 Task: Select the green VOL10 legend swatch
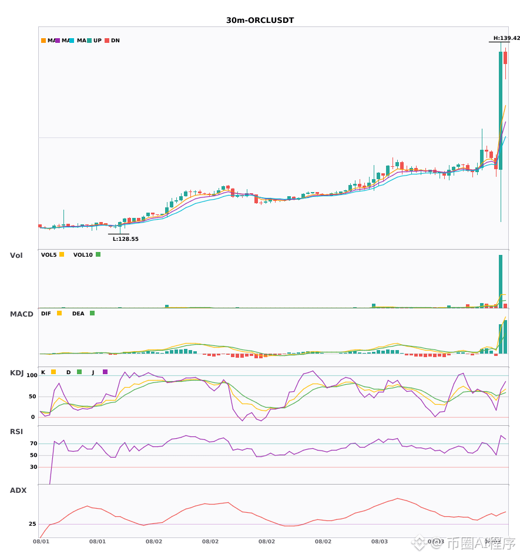(98, 254)
